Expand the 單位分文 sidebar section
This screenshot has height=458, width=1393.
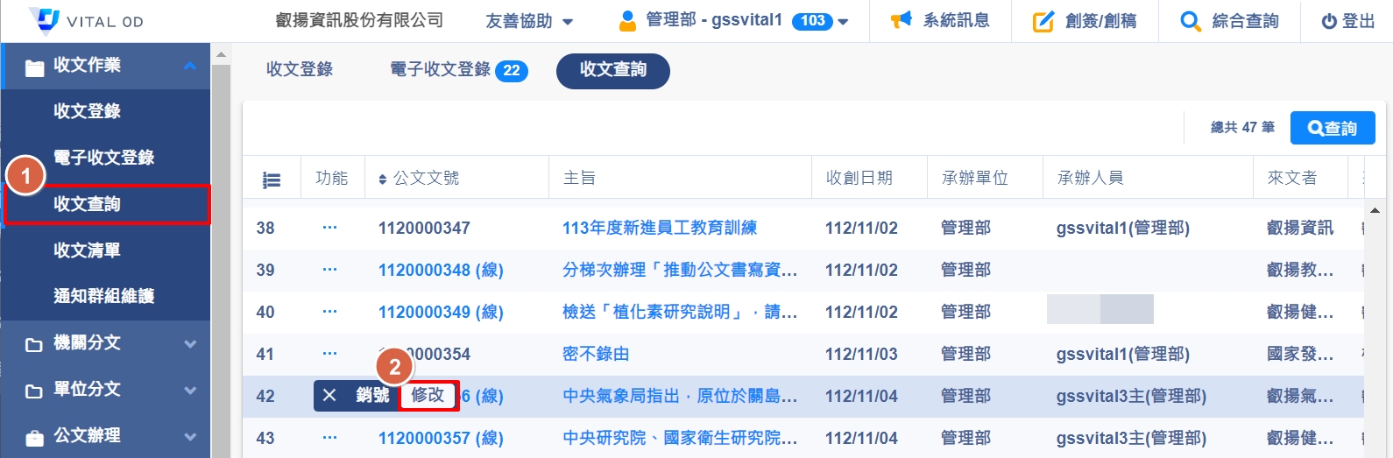(190, 390)
